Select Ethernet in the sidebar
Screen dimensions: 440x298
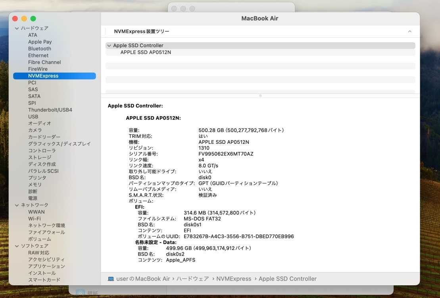[38, 55]
